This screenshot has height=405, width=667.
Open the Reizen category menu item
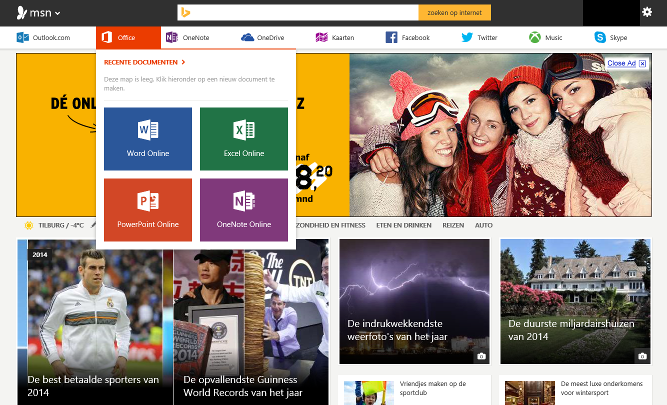[453, 225]
